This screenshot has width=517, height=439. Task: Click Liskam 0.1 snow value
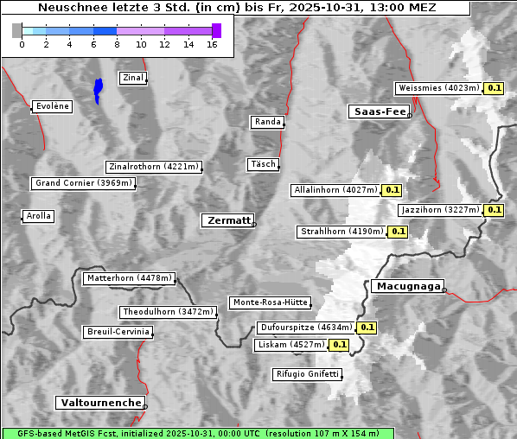tap(339, 345)
